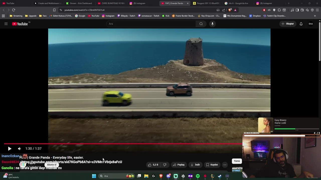This screenshot has width=321, height=180.
Task: Close the FIAT Grande Panda tab
Action: point(188,3)
